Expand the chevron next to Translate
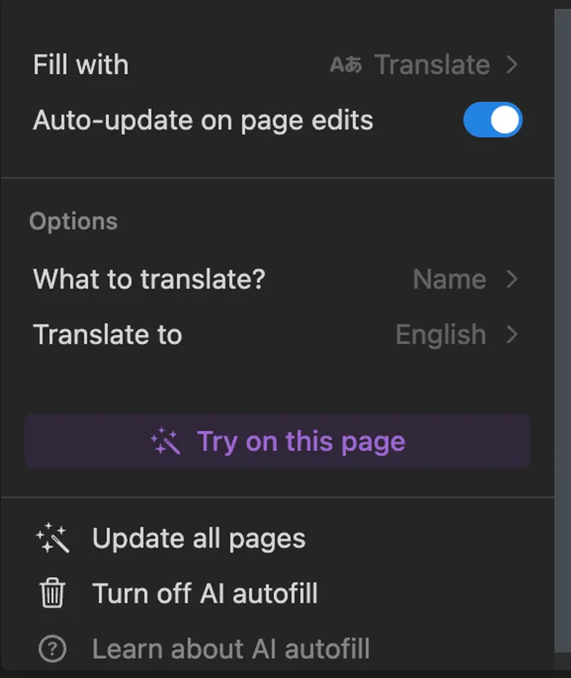The height and width of the screenshot is (678, 571). tap(512, 65)
